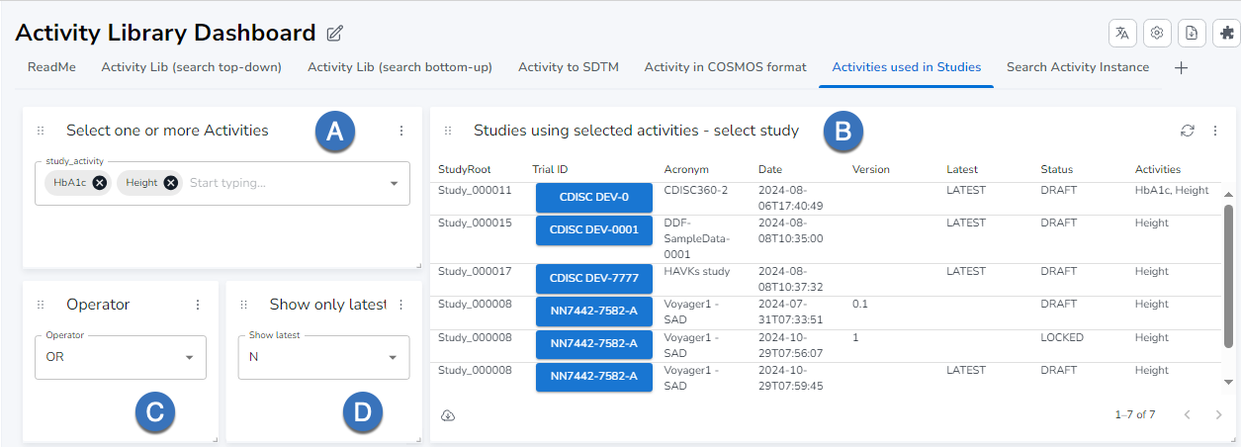Grab drag handle of Operator card
Screen dimensions: 1241x447
pos(41,305)
